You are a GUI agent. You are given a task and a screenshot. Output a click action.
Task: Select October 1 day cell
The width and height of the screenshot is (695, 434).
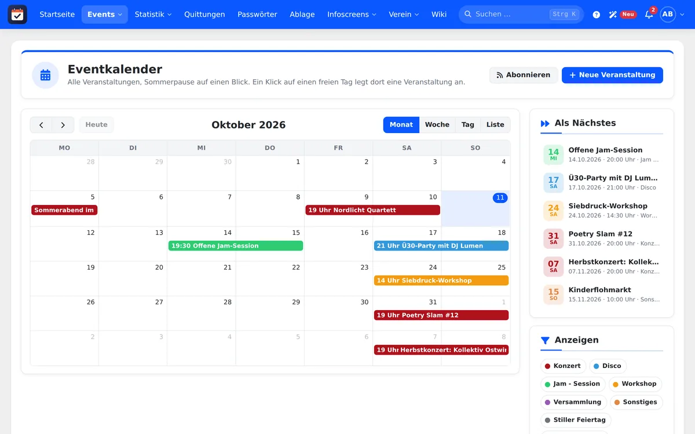pyautogui.click(x=270, y=174)
